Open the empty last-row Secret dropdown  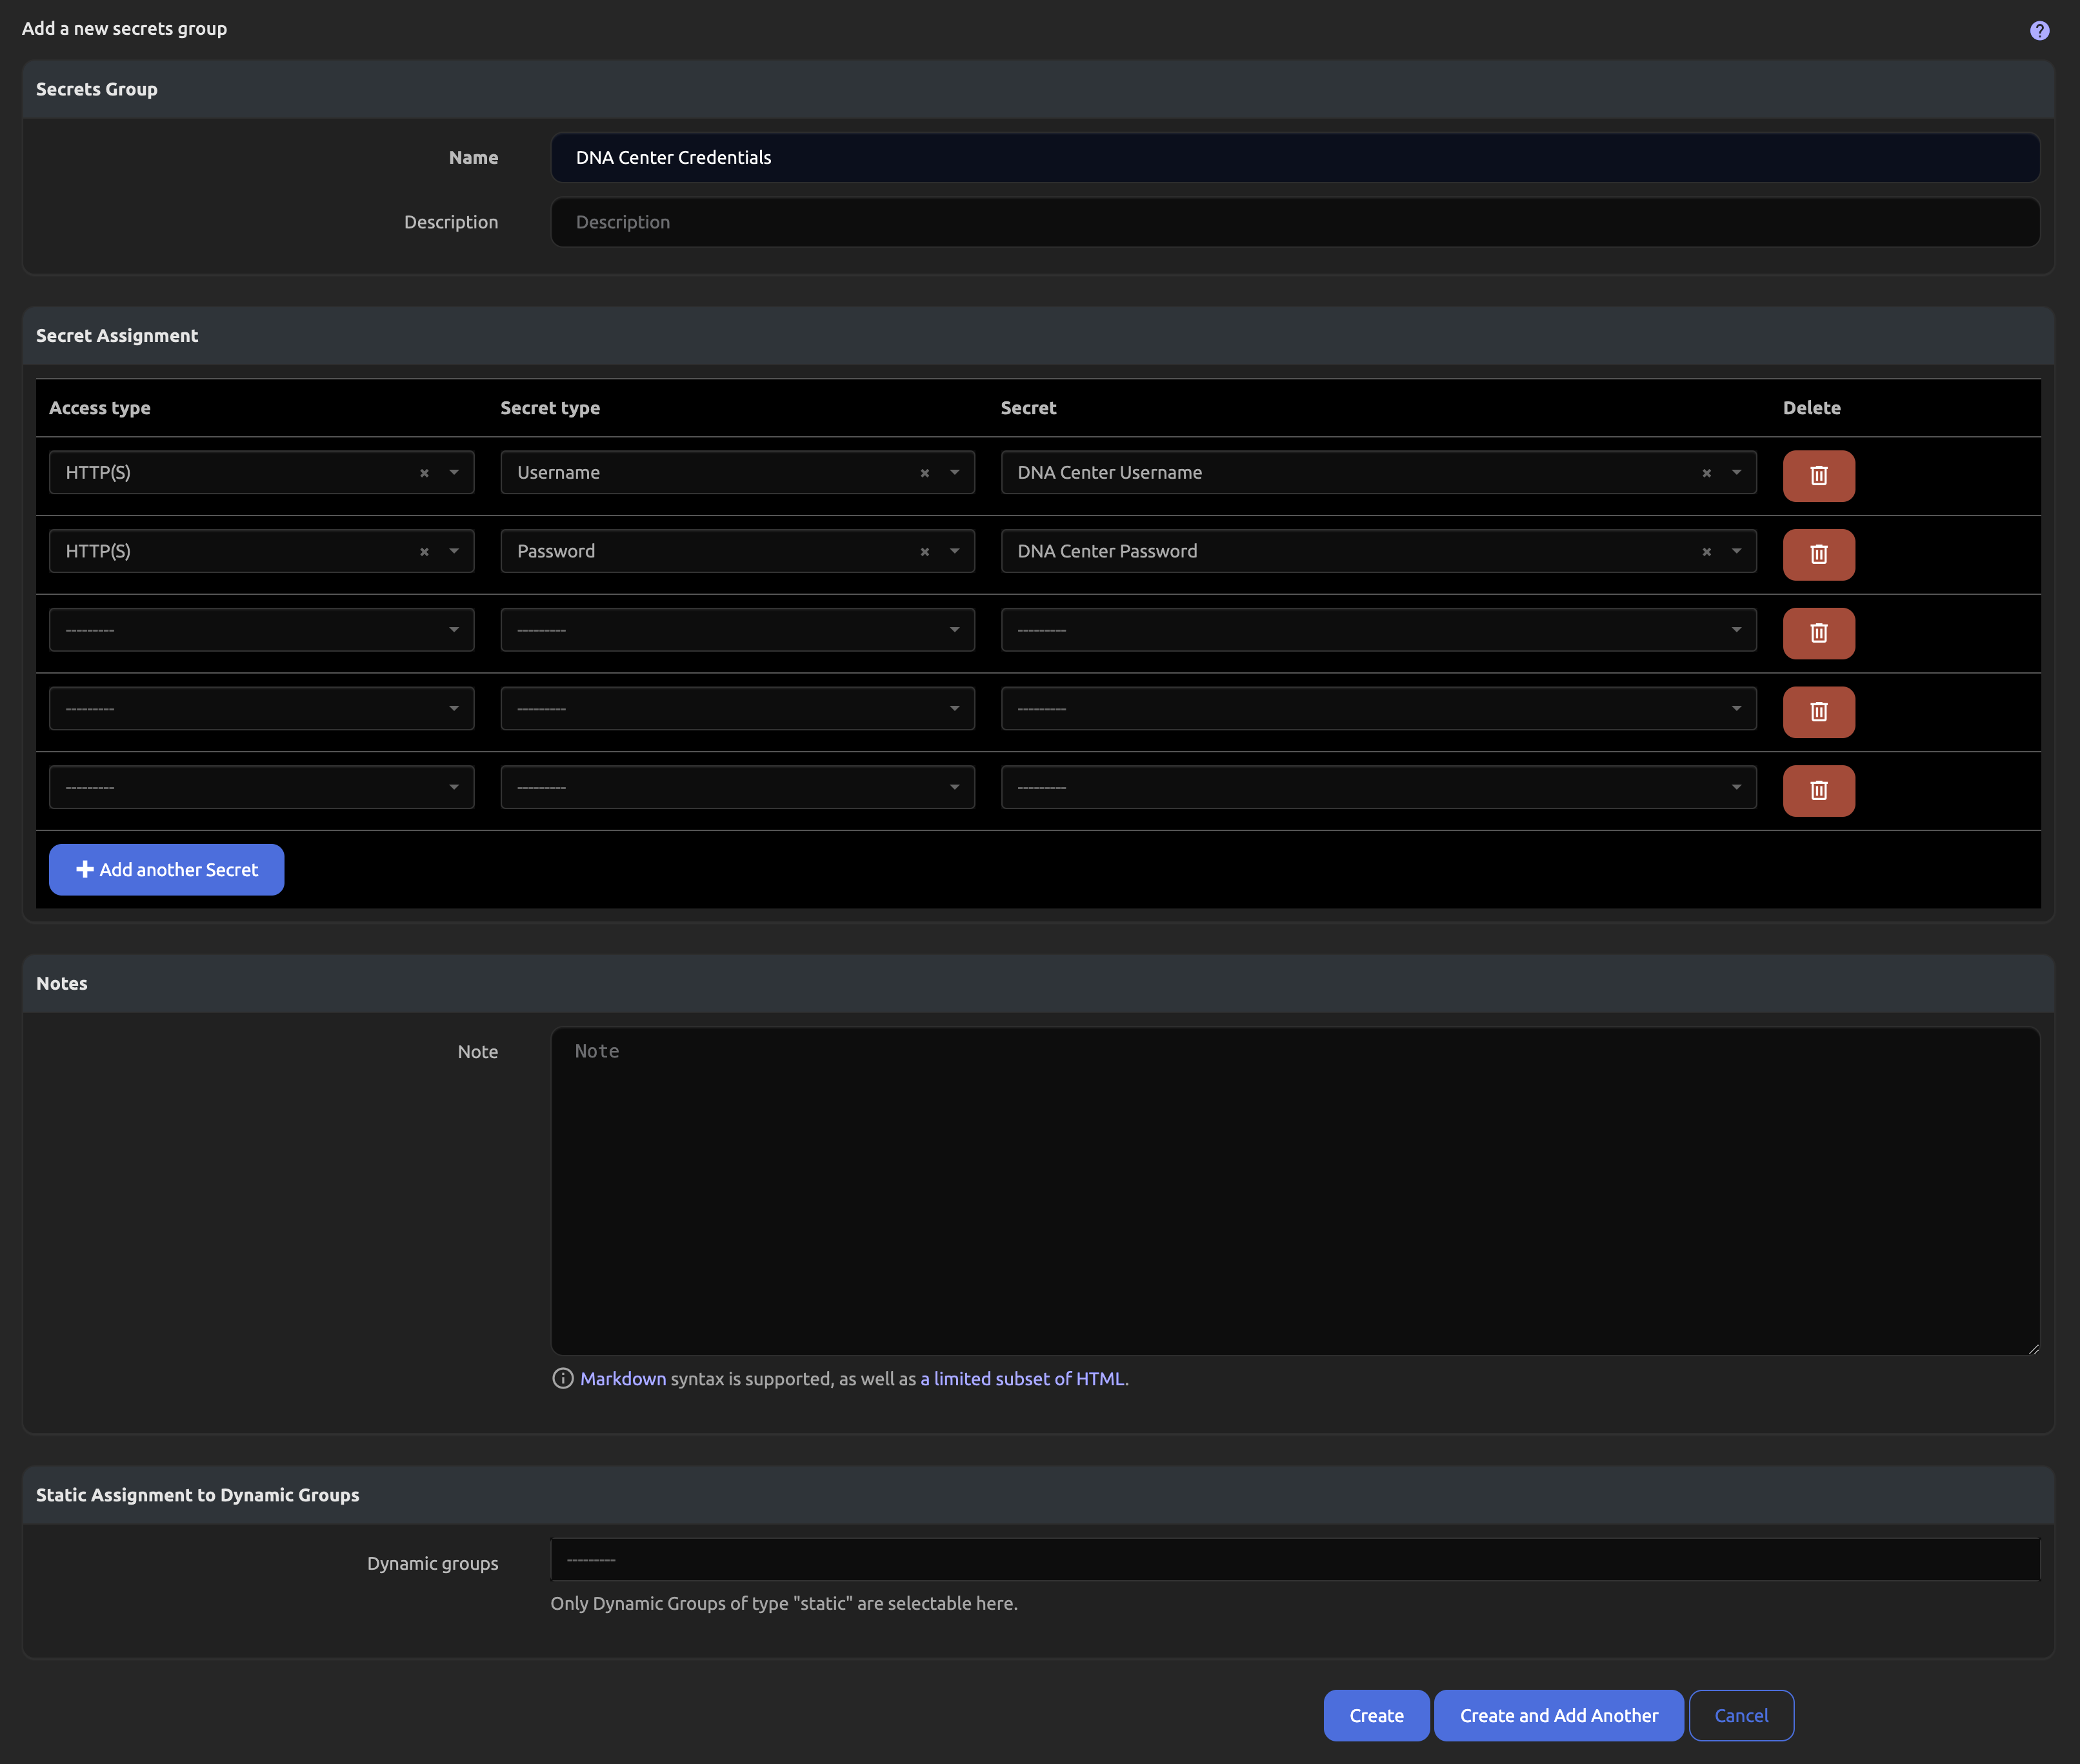(1377, 787)
